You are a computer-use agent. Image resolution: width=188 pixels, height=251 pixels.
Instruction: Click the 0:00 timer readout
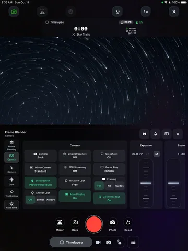point(81,29)
